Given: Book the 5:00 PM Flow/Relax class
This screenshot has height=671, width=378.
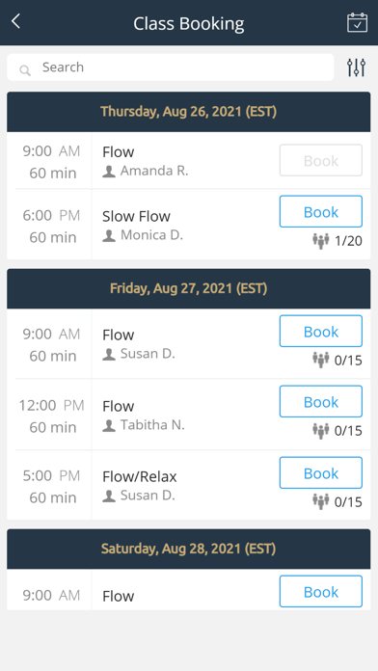Looking at the screenshot, I should coord(321,472).
